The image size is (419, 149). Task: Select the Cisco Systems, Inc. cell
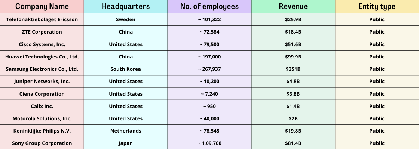pyautogui.click(x=42, y=44)
